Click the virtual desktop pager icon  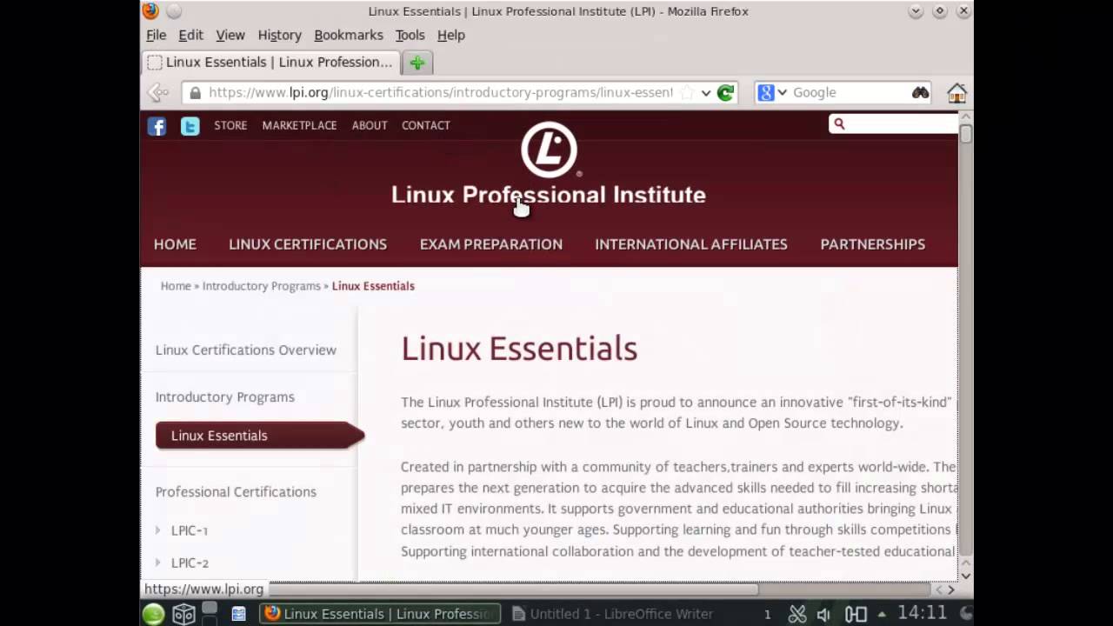pyautogui.click(x=210, y=614)
